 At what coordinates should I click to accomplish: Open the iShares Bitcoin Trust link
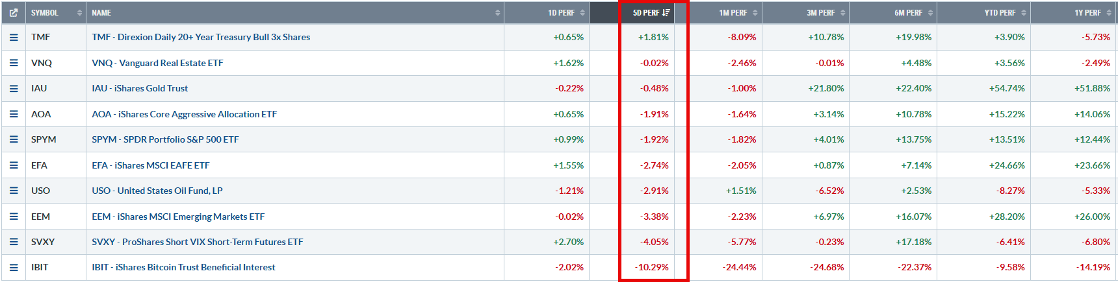point(183,267)
